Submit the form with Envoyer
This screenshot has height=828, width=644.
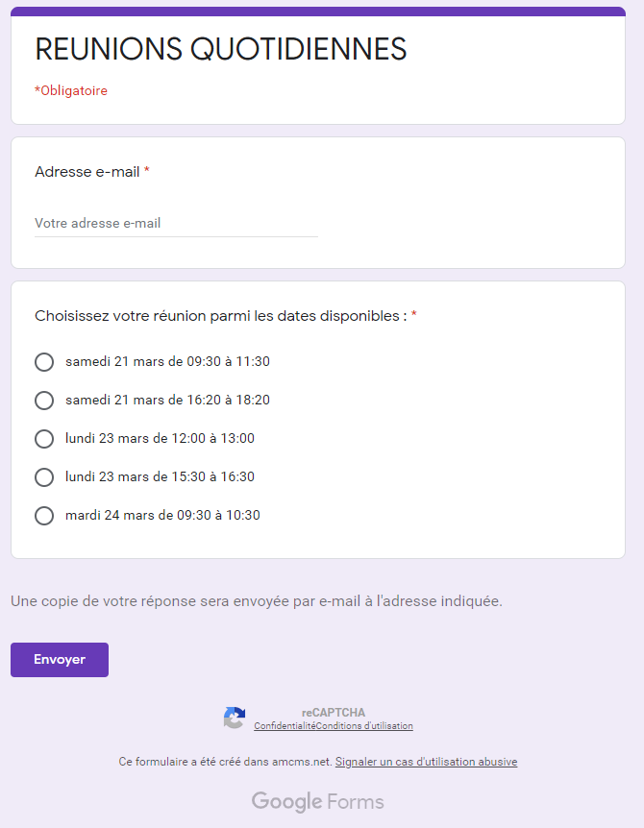[60, 660]
